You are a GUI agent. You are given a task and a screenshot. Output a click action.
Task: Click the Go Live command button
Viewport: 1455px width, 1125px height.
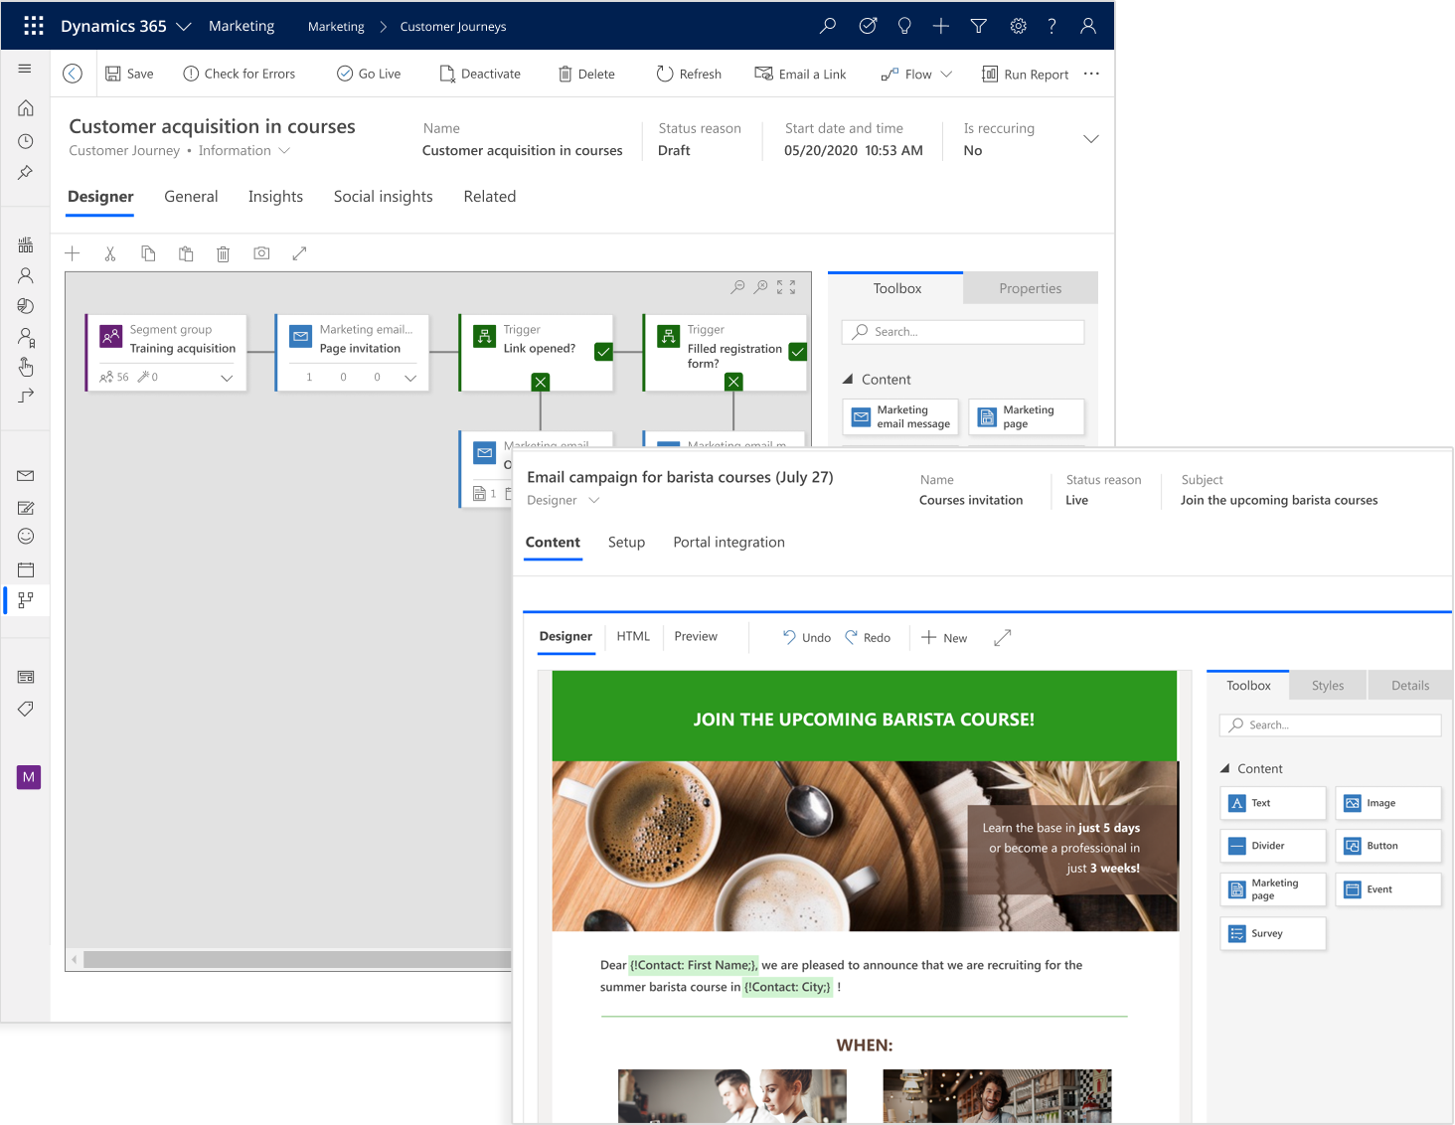368,73
